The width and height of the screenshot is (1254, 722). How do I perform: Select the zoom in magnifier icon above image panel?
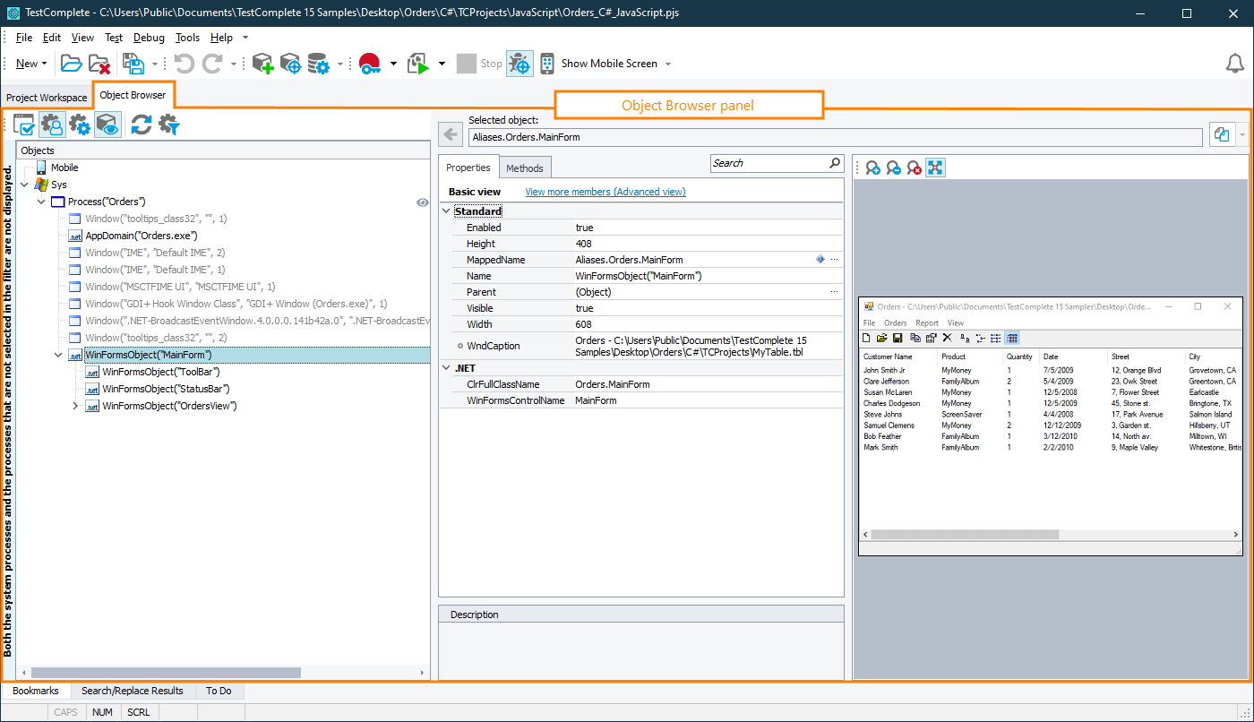coord(872,167)
